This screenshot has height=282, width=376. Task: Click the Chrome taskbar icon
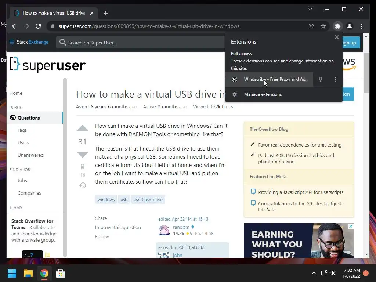pyautogui.click(x=44, y=273)
